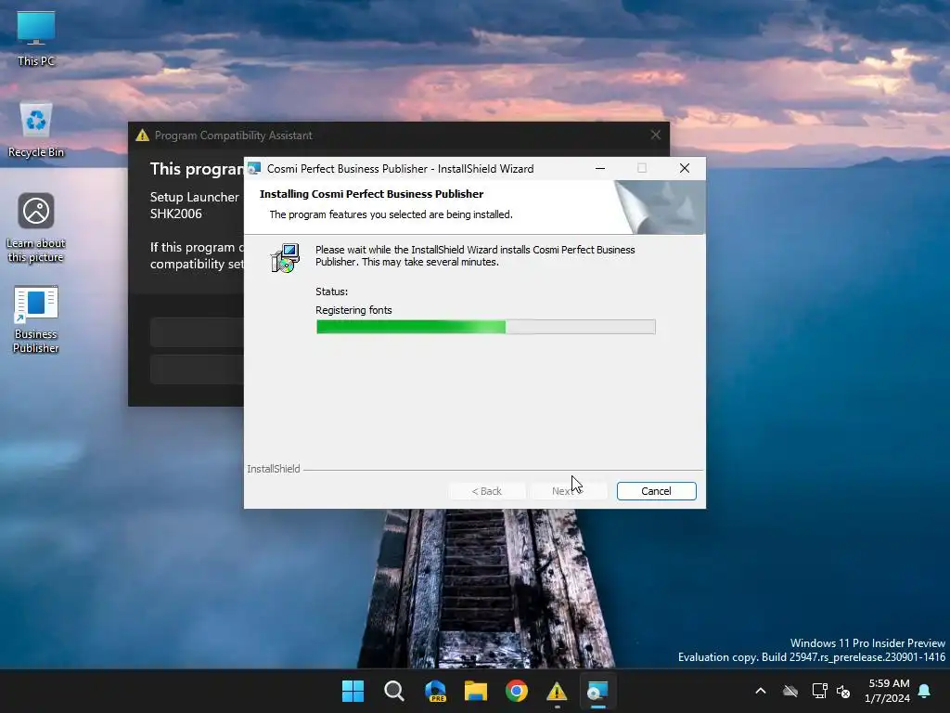Click the 'Status:' label
The image size is (950, 713).
(331, 292)
